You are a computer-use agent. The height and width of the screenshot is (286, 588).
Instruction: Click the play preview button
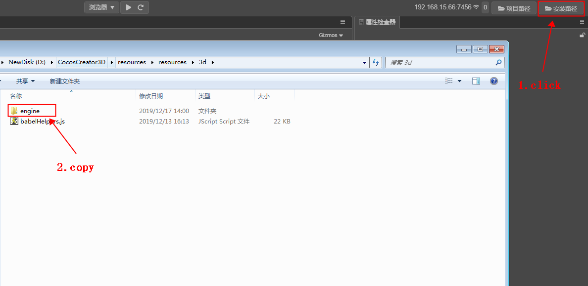(129, 7)
